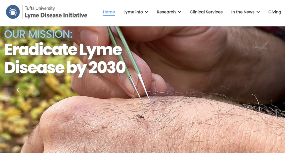The width and height of the screenshot is (285, 153).
Task: Click the In the News menu label
Action: click(x=243, y=12)
